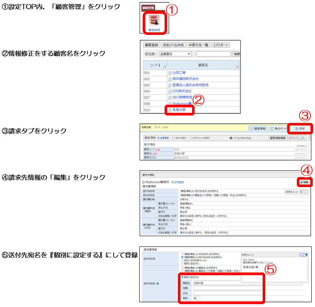This screenshot has width=315, height=307.
Task: Switch to the 集約ボード tab
Action: (279, 128)
